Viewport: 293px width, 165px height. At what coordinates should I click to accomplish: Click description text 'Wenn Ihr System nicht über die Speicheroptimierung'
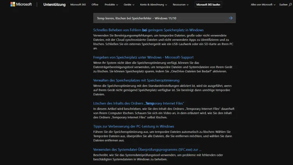pos(163,67)
